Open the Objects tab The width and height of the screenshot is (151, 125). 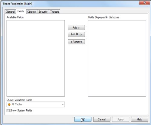coord(31,12)
